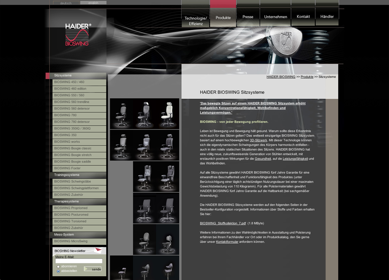The image size is (389, 280).
Task: Open BIOSWING 450 / 460 page
Action: [x=79, y=82]
